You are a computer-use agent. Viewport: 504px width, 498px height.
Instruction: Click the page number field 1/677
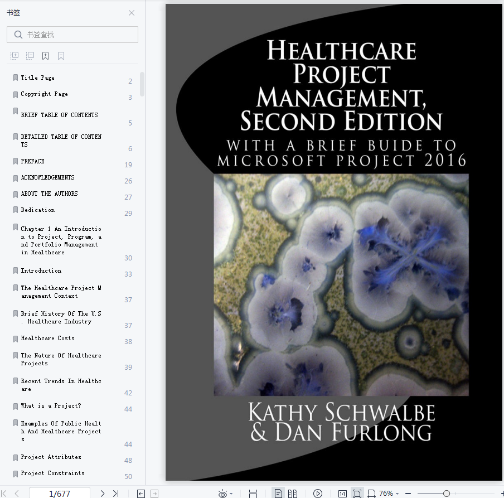click(60, 493)
